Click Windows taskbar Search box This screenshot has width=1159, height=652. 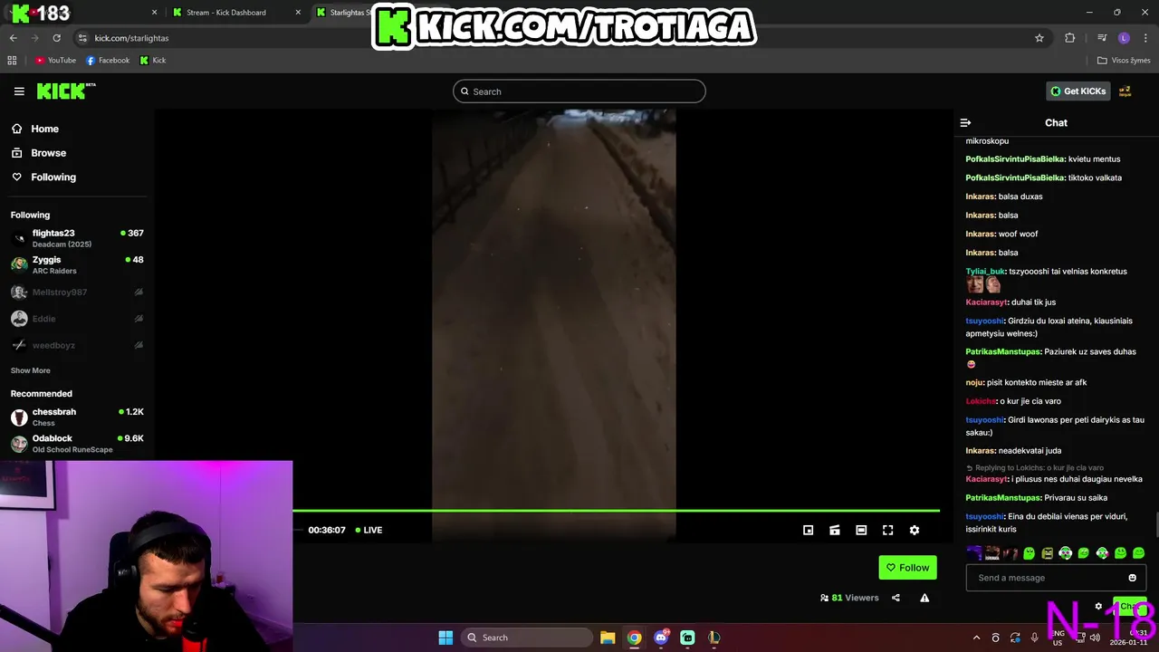[x=527, y=638]
